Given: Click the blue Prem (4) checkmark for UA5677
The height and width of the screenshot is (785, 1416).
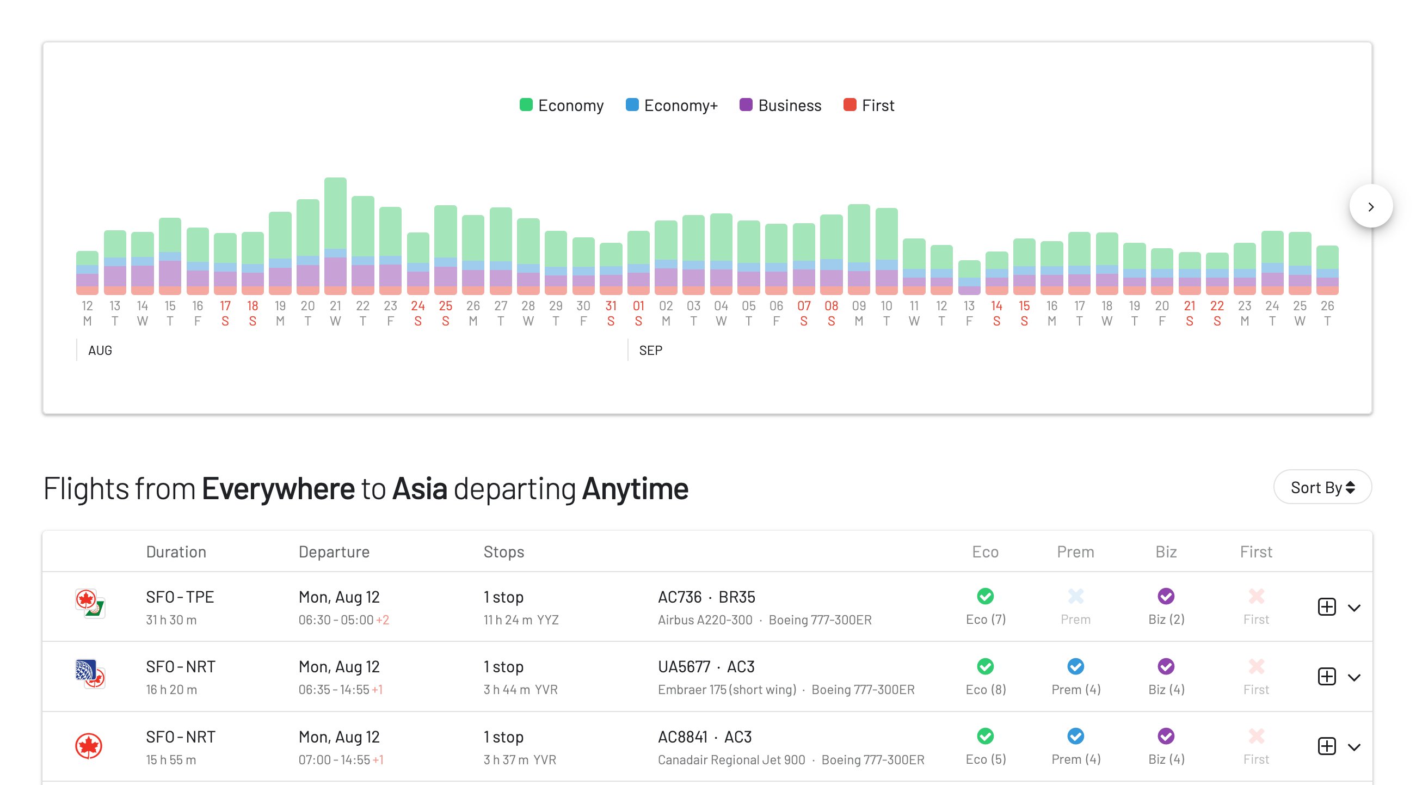Looking at the screenshot, I should tap(1075, 667).
